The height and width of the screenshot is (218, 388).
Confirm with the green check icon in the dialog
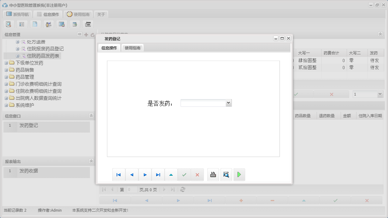(184, 174)
